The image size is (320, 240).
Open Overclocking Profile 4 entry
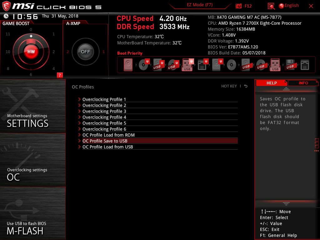(x=160, y=117)
